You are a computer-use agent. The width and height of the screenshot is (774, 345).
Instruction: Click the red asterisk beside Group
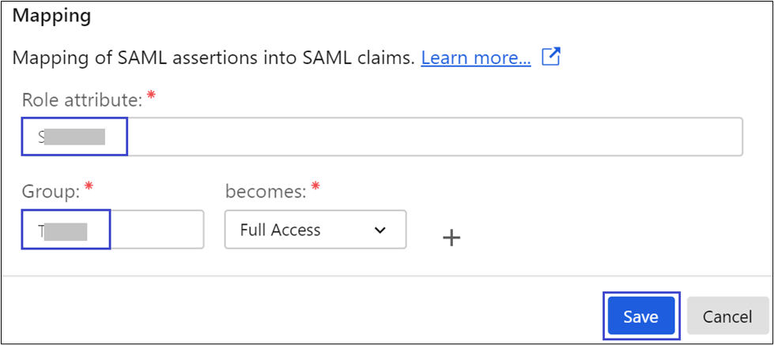click(89, 186)
